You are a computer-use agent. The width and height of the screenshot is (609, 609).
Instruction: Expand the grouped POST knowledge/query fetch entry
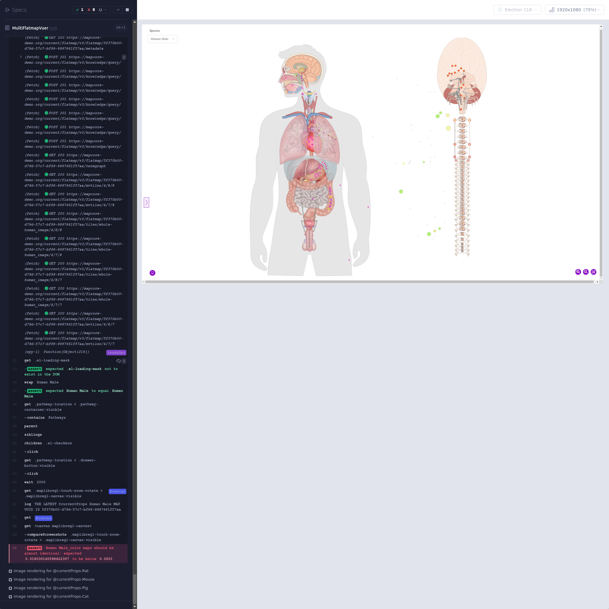[21, 57]
